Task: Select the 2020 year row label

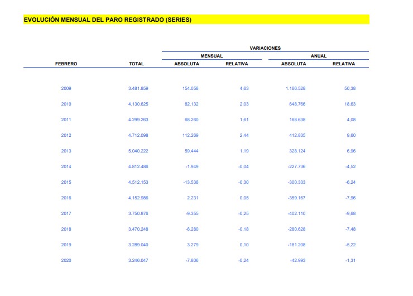Action: [66, 260]
